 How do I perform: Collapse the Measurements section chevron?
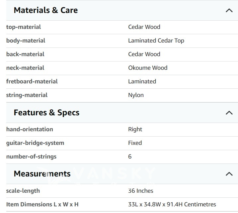click(229, 174)
